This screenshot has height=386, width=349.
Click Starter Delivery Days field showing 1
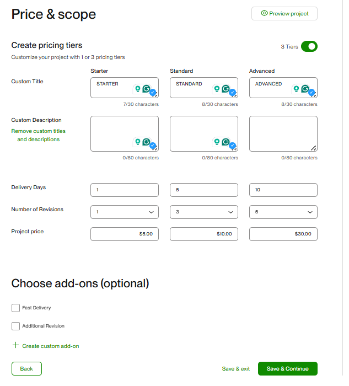coord(125,190)
